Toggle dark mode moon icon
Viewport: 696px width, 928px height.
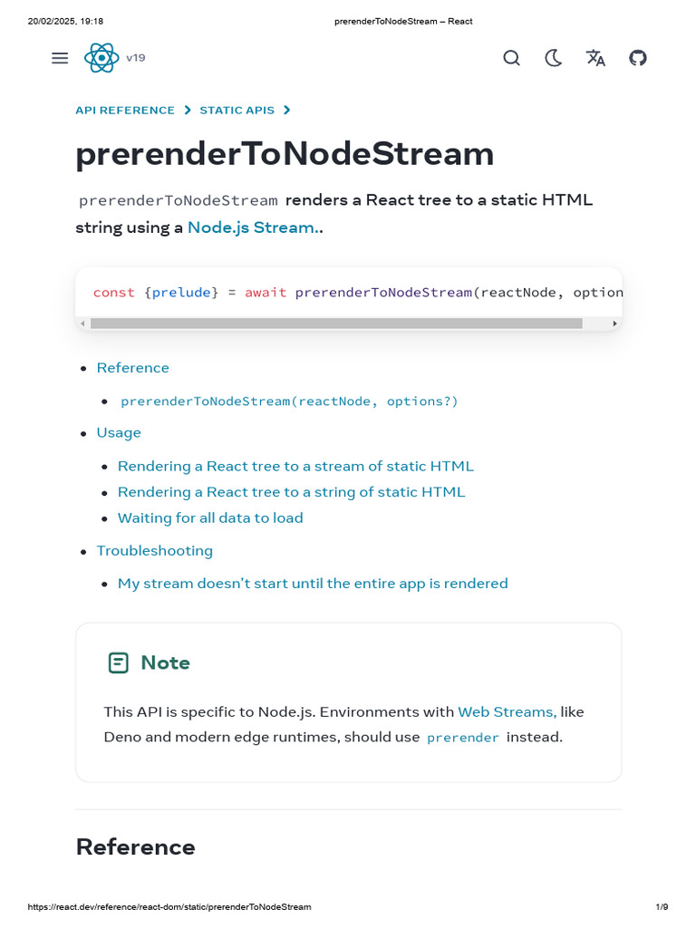(553, 58)
